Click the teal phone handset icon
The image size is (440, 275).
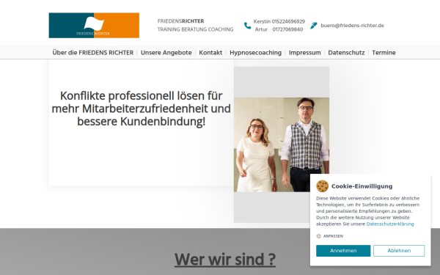tap(247, 26)
